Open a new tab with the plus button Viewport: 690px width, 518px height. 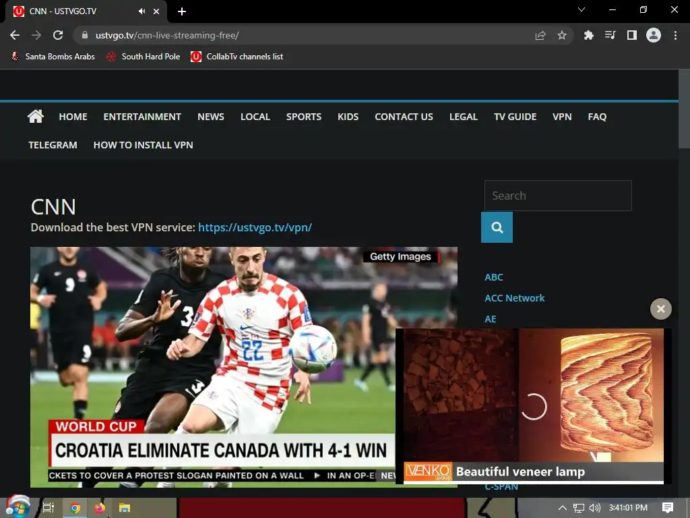tap(182, 11)
